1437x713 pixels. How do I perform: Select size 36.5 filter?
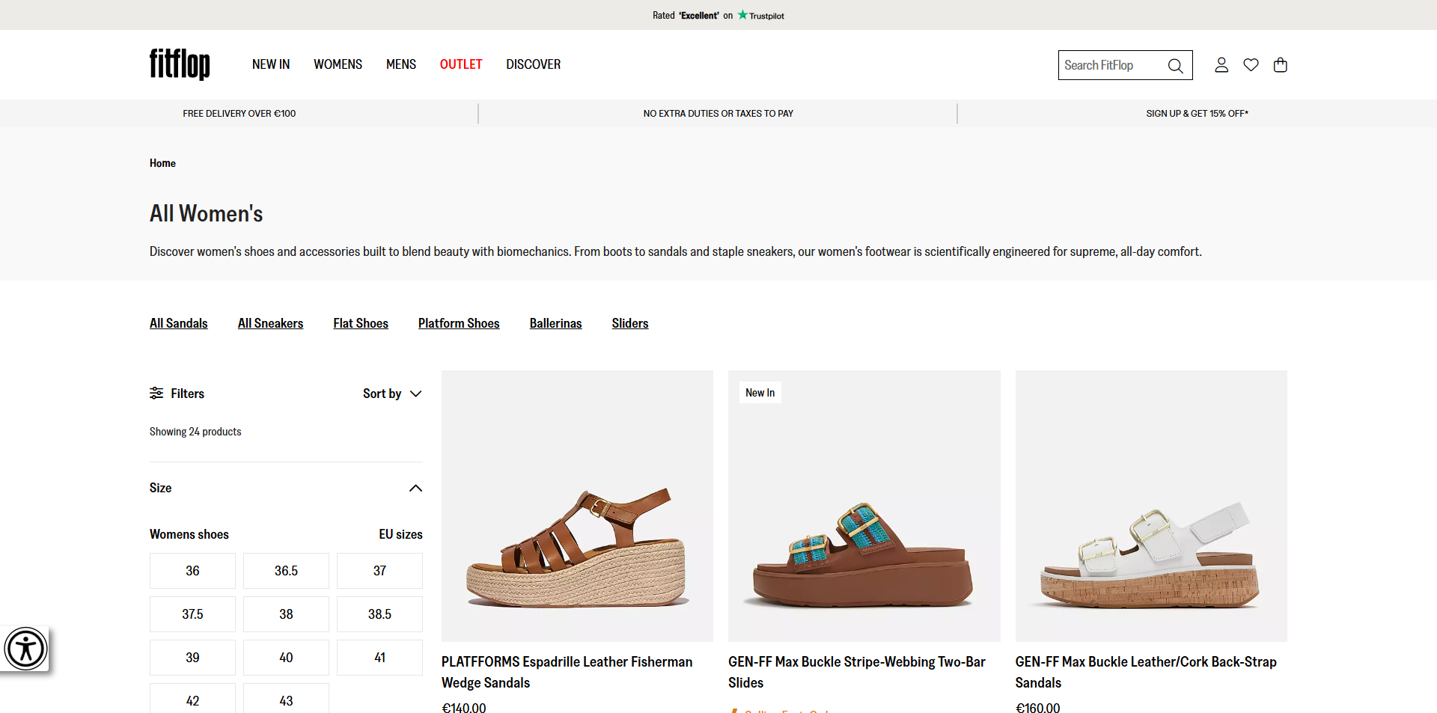click(286, 571)
